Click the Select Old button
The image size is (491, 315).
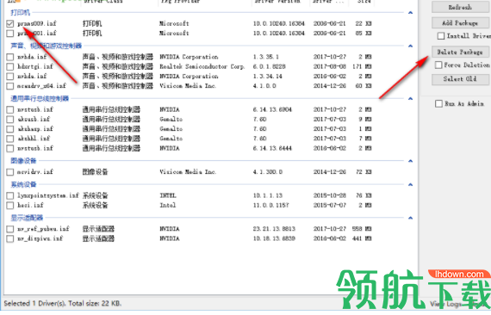(x=460, y=79)
